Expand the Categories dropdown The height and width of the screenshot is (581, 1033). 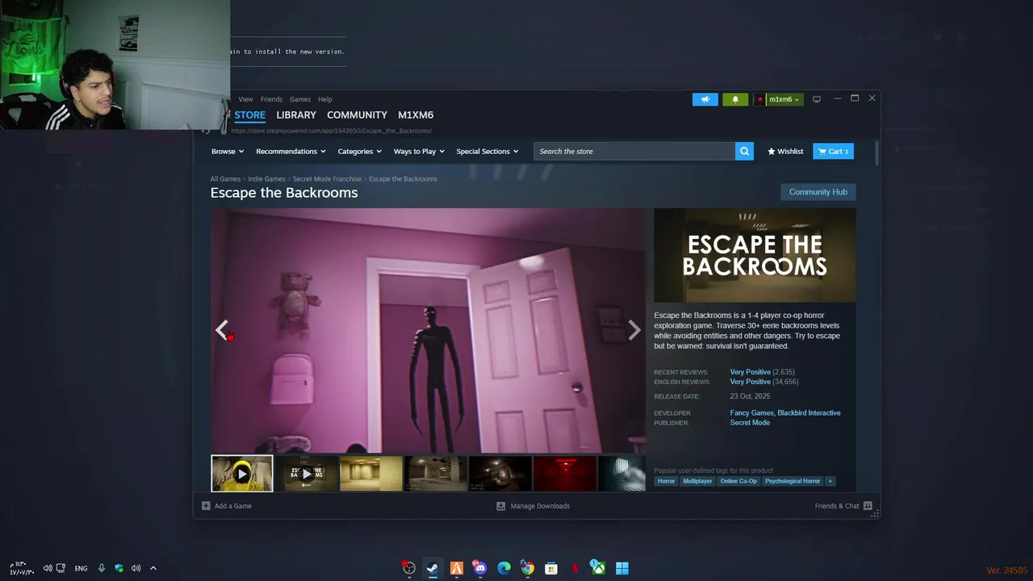(359, 152)
